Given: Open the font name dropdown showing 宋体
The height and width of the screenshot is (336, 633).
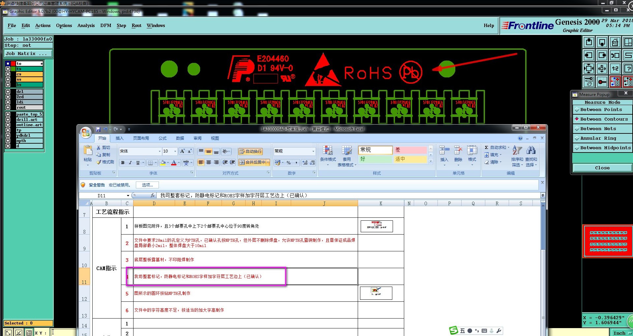Looking at the screenshot, I should 160,151.
